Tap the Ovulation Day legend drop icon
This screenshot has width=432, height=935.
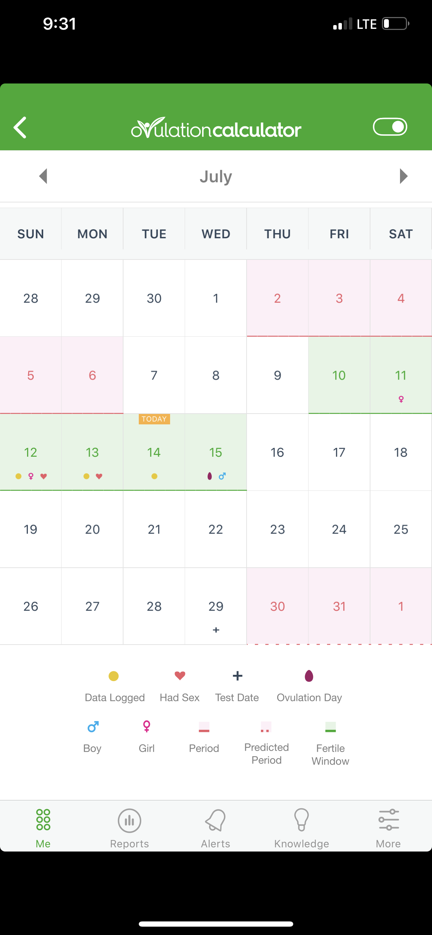pos(309,676)
